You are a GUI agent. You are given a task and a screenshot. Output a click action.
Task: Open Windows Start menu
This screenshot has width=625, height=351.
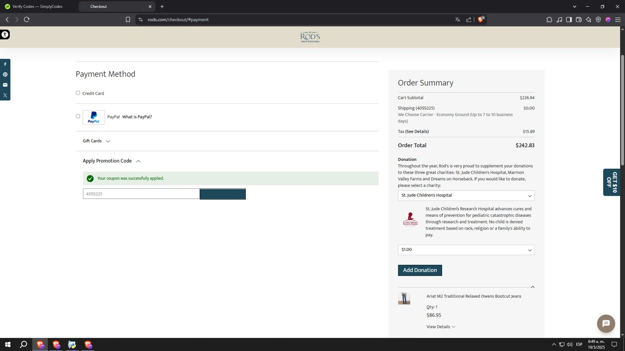pyautogui.click(x=7, y=344)
